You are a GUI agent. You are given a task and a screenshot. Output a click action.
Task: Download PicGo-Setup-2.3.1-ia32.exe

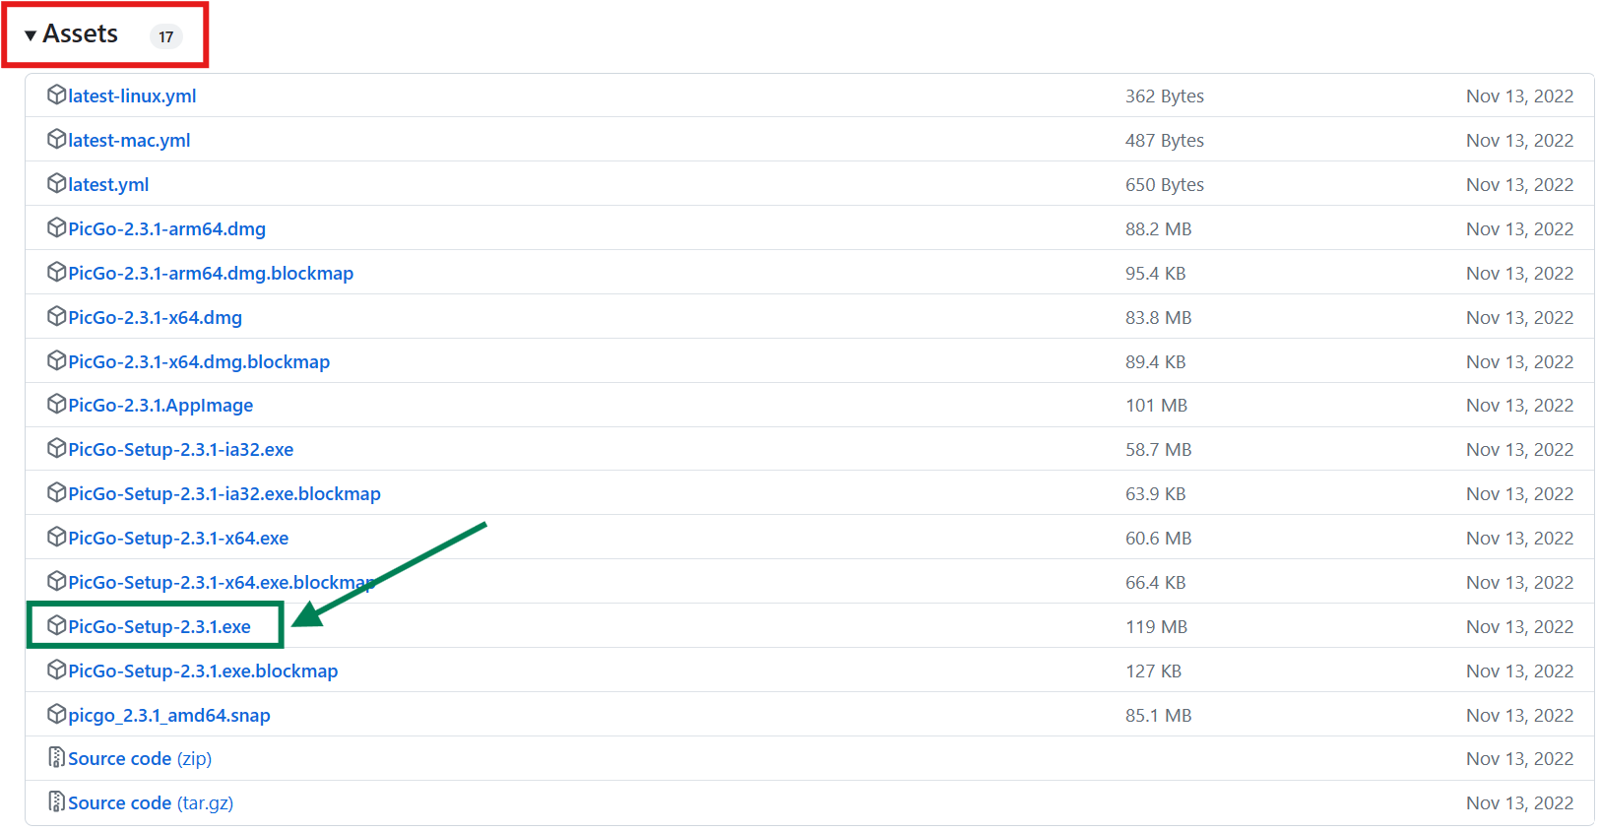[x=180, y=449]
